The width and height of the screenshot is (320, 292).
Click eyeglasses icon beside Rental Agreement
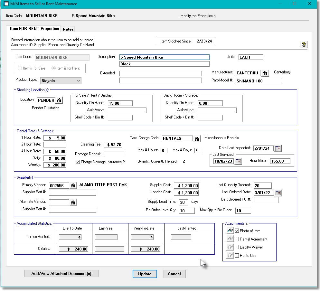[x=230, y=239]
